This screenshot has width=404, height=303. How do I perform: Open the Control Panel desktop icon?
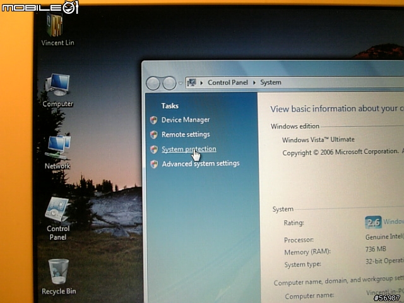point(57,219)
